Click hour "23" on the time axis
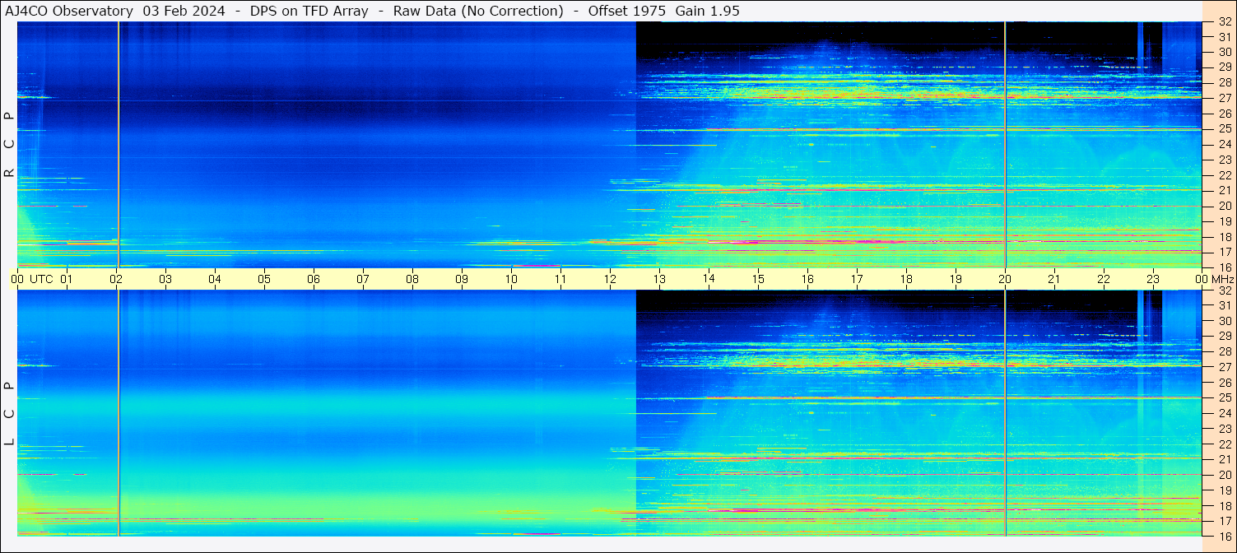This screenshot has height=553, width=1237. tap(1153, 279)
